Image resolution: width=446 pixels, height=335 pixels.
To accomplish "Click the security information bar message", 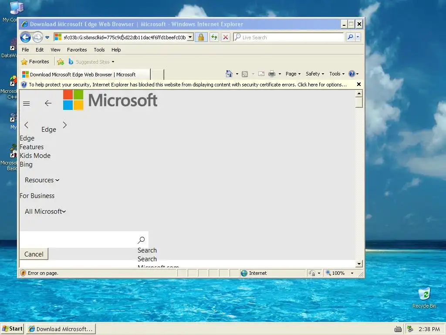I will 187,85.
